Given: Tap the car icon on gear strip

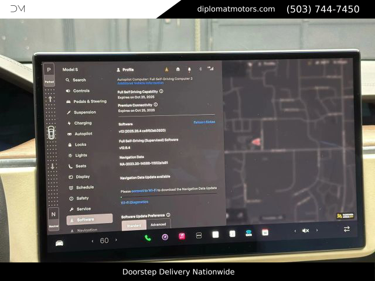Looking at the screenshot, I should pyautogui.click(x=51, y=133).
